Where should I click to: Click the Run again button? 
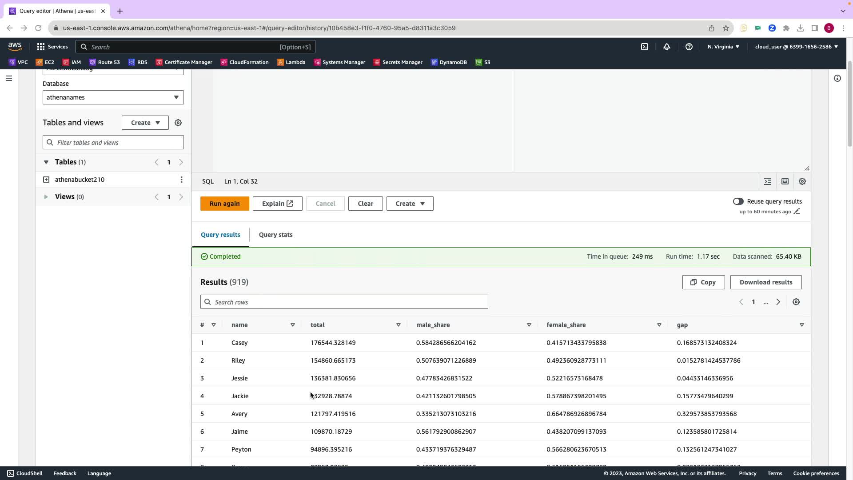[x=224, y=204]
